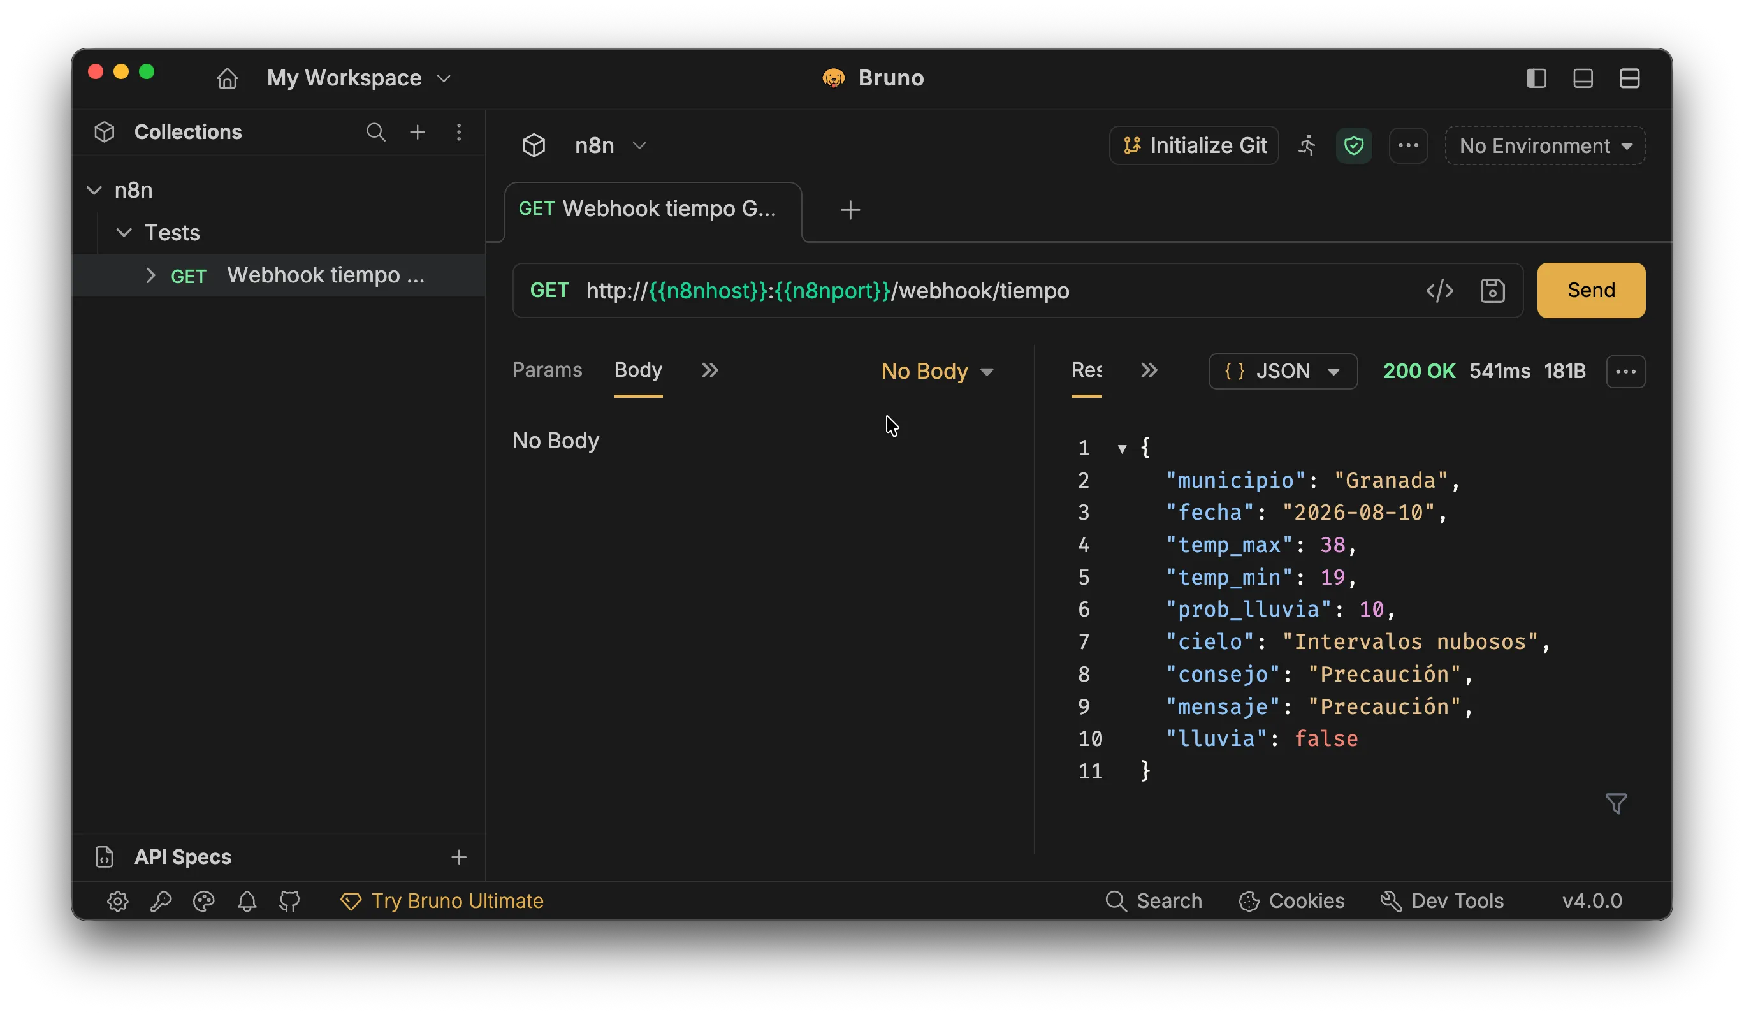Click the "mensaje" key in response
1744x1015 pixels.
1223,707
